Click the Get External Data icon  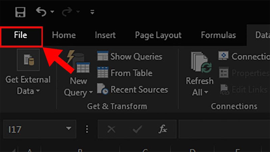28,61
